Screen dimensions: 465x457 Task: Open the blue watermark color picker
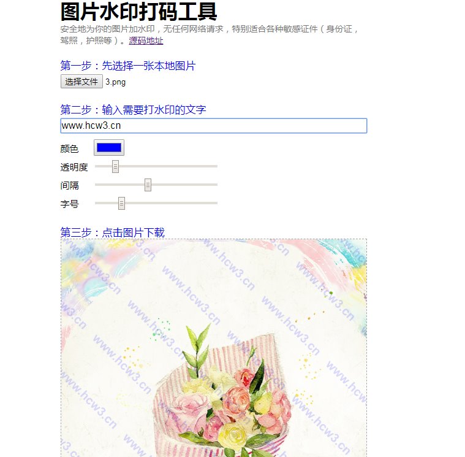pos(109,148)
